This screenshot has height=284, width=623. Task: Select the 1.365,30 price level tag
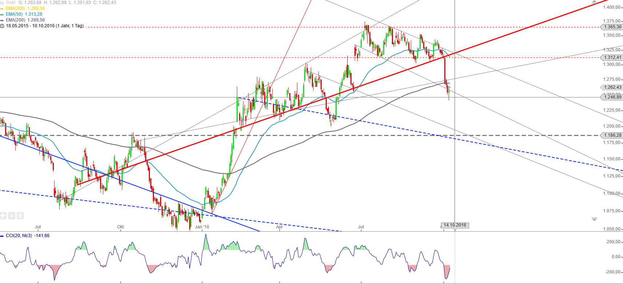[x=612, y=27]
